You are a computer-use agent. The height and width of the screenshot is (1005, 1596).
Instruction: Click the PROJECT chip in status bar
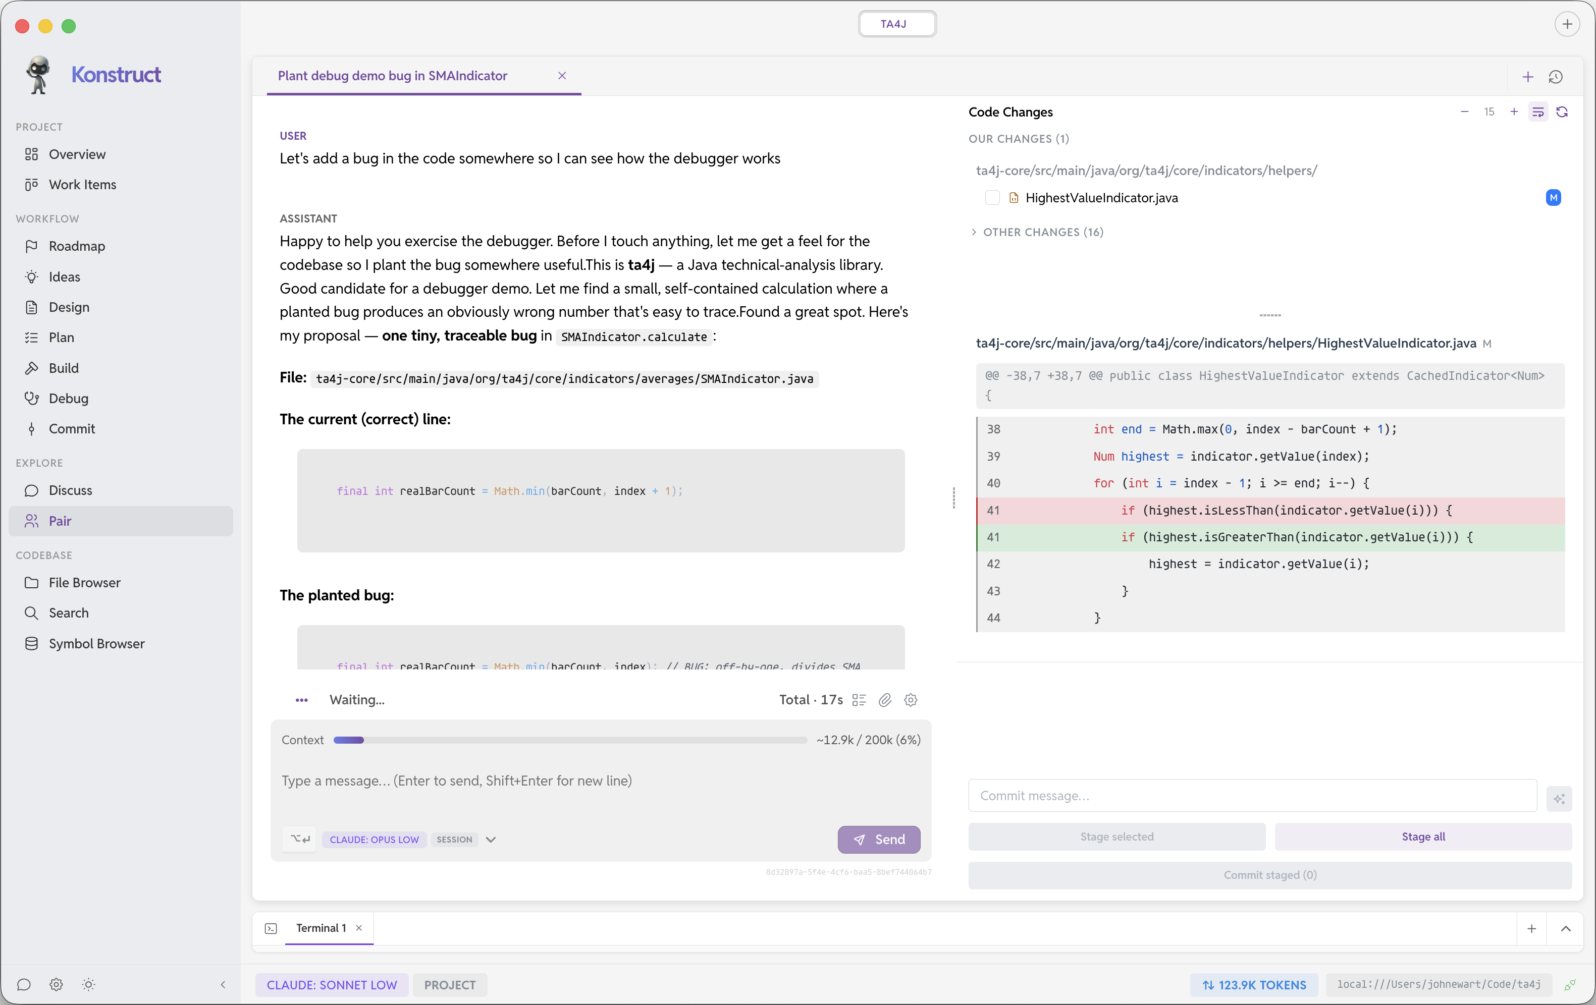[450, 984]
